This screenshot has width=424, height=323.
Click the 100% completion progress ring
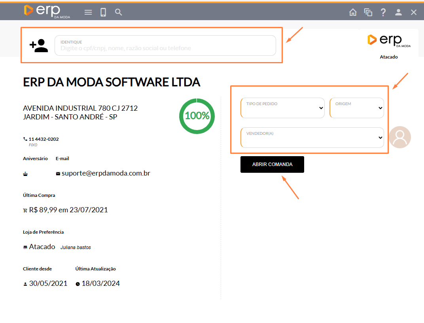(197, 116)
